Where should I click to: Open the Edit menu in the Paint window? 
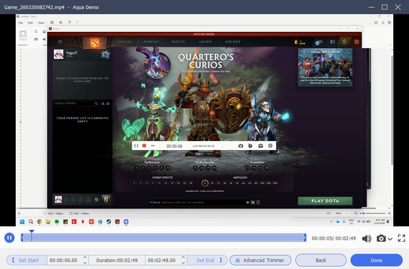click(30, 23)
